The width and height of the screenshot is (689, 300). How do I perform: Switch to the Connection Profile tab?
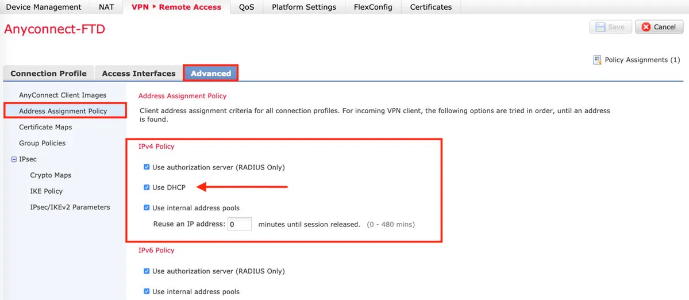[49, 74]
